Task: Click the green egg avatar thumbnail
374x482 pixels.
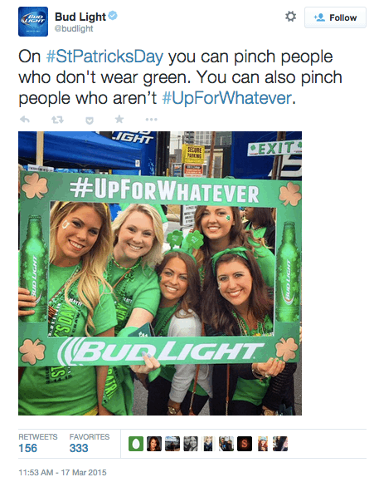Action: tap(136, 444)
